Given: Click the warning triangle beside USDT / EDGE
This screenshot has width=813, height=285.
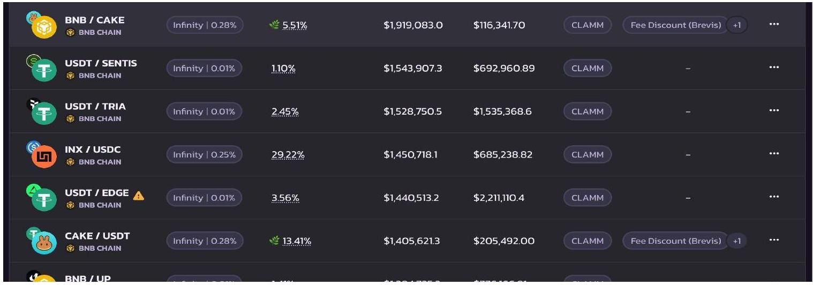Looking at the screenshot, I should (139, 196).
